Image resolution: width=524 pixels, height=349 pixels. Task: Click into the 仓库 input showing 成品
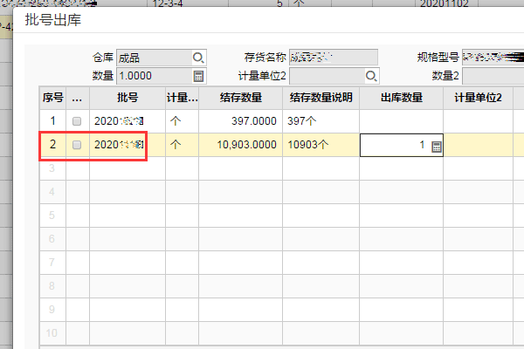(x=152, y=58)
